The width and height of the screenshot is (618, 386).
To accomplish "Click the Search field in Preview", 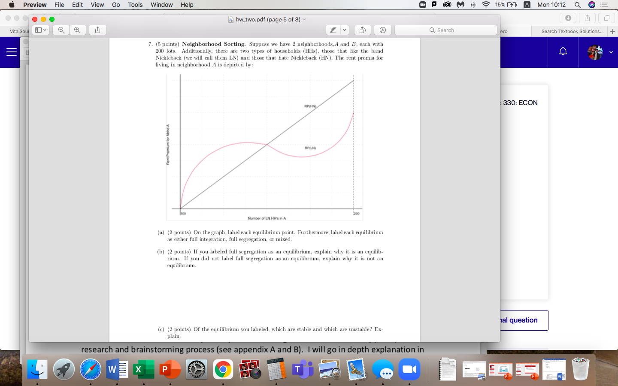I will 445,30.
